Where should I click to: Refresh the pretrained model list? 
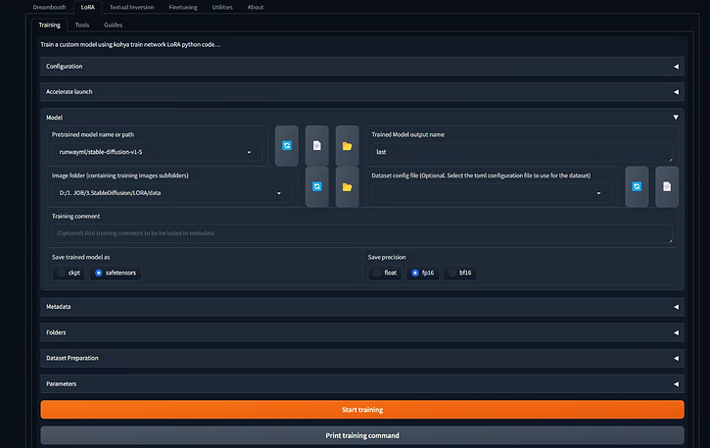[287, 145]
